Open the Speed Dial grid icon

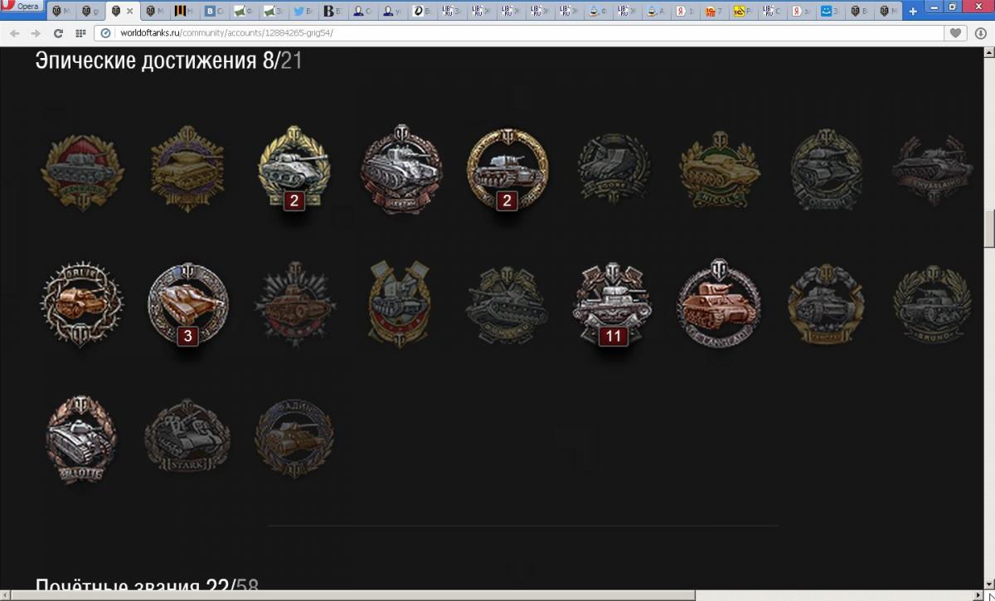pos(80,33)
